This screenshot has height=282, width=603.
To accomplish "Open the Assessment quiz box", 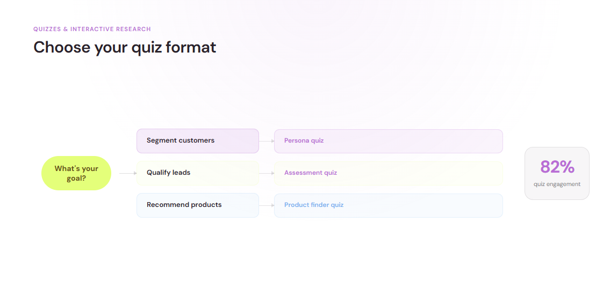I will (389, 173).
